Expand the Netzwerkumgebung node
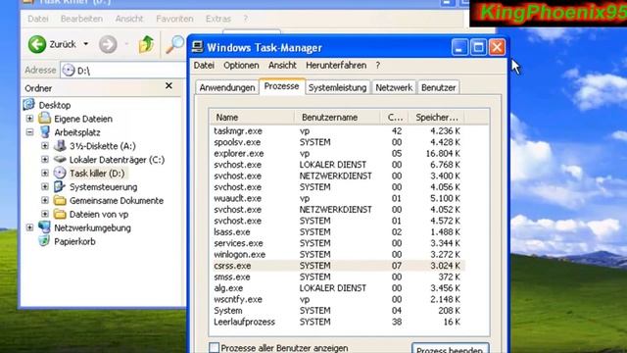The width and height of the screenshot is (627, 353). [x=29, y=227]
